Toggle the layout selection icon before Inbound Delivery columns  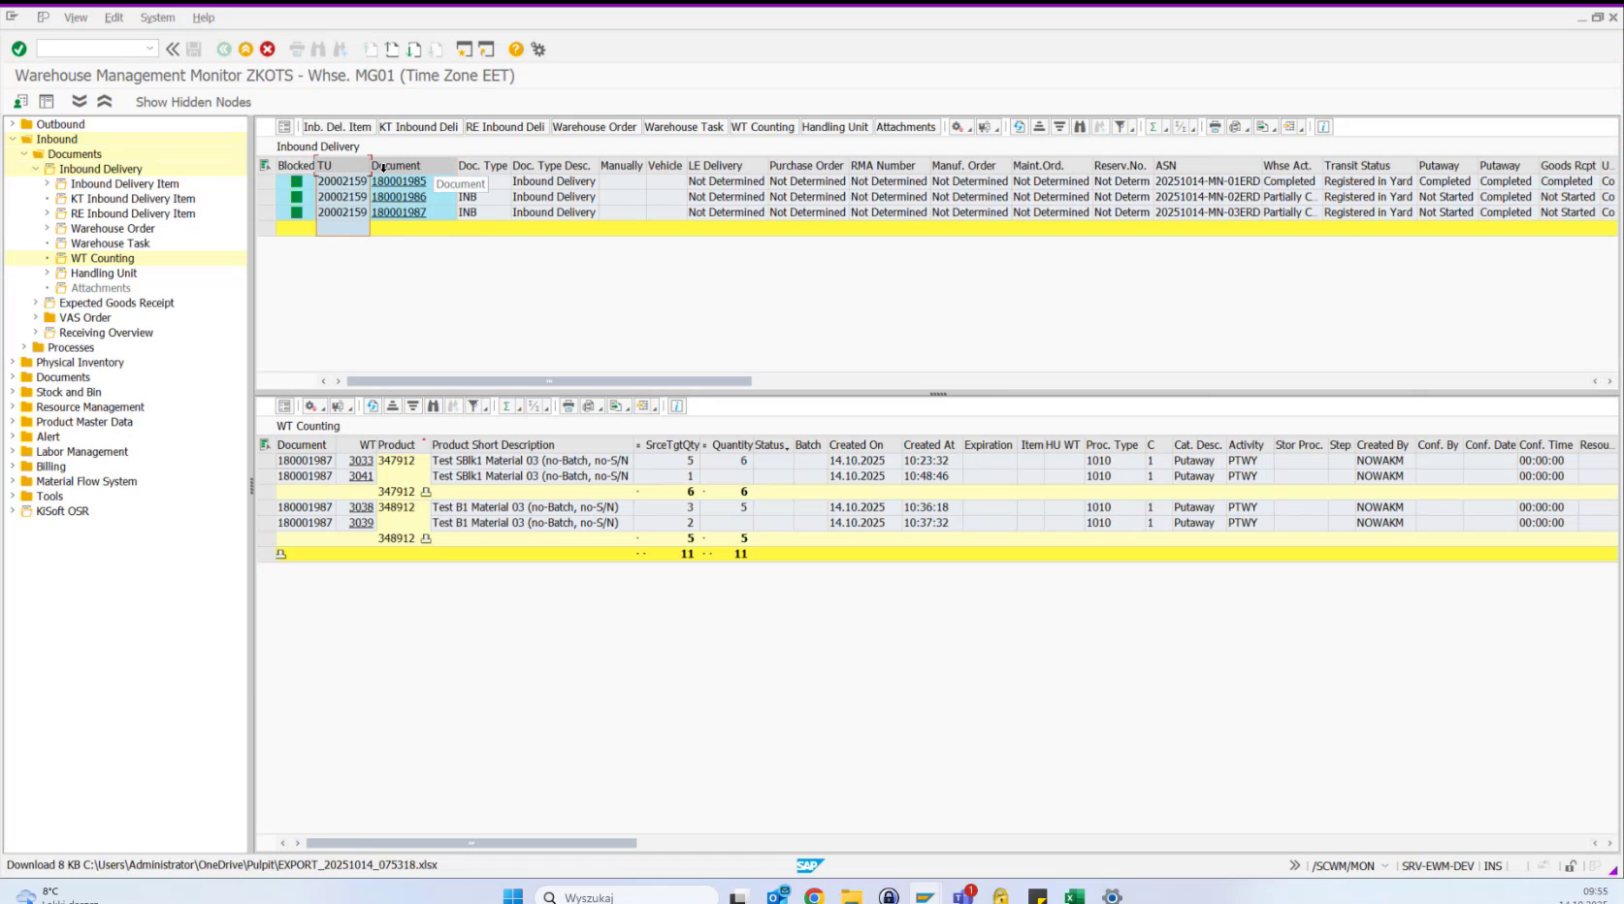pyautogui.click(x=284, y=126)
